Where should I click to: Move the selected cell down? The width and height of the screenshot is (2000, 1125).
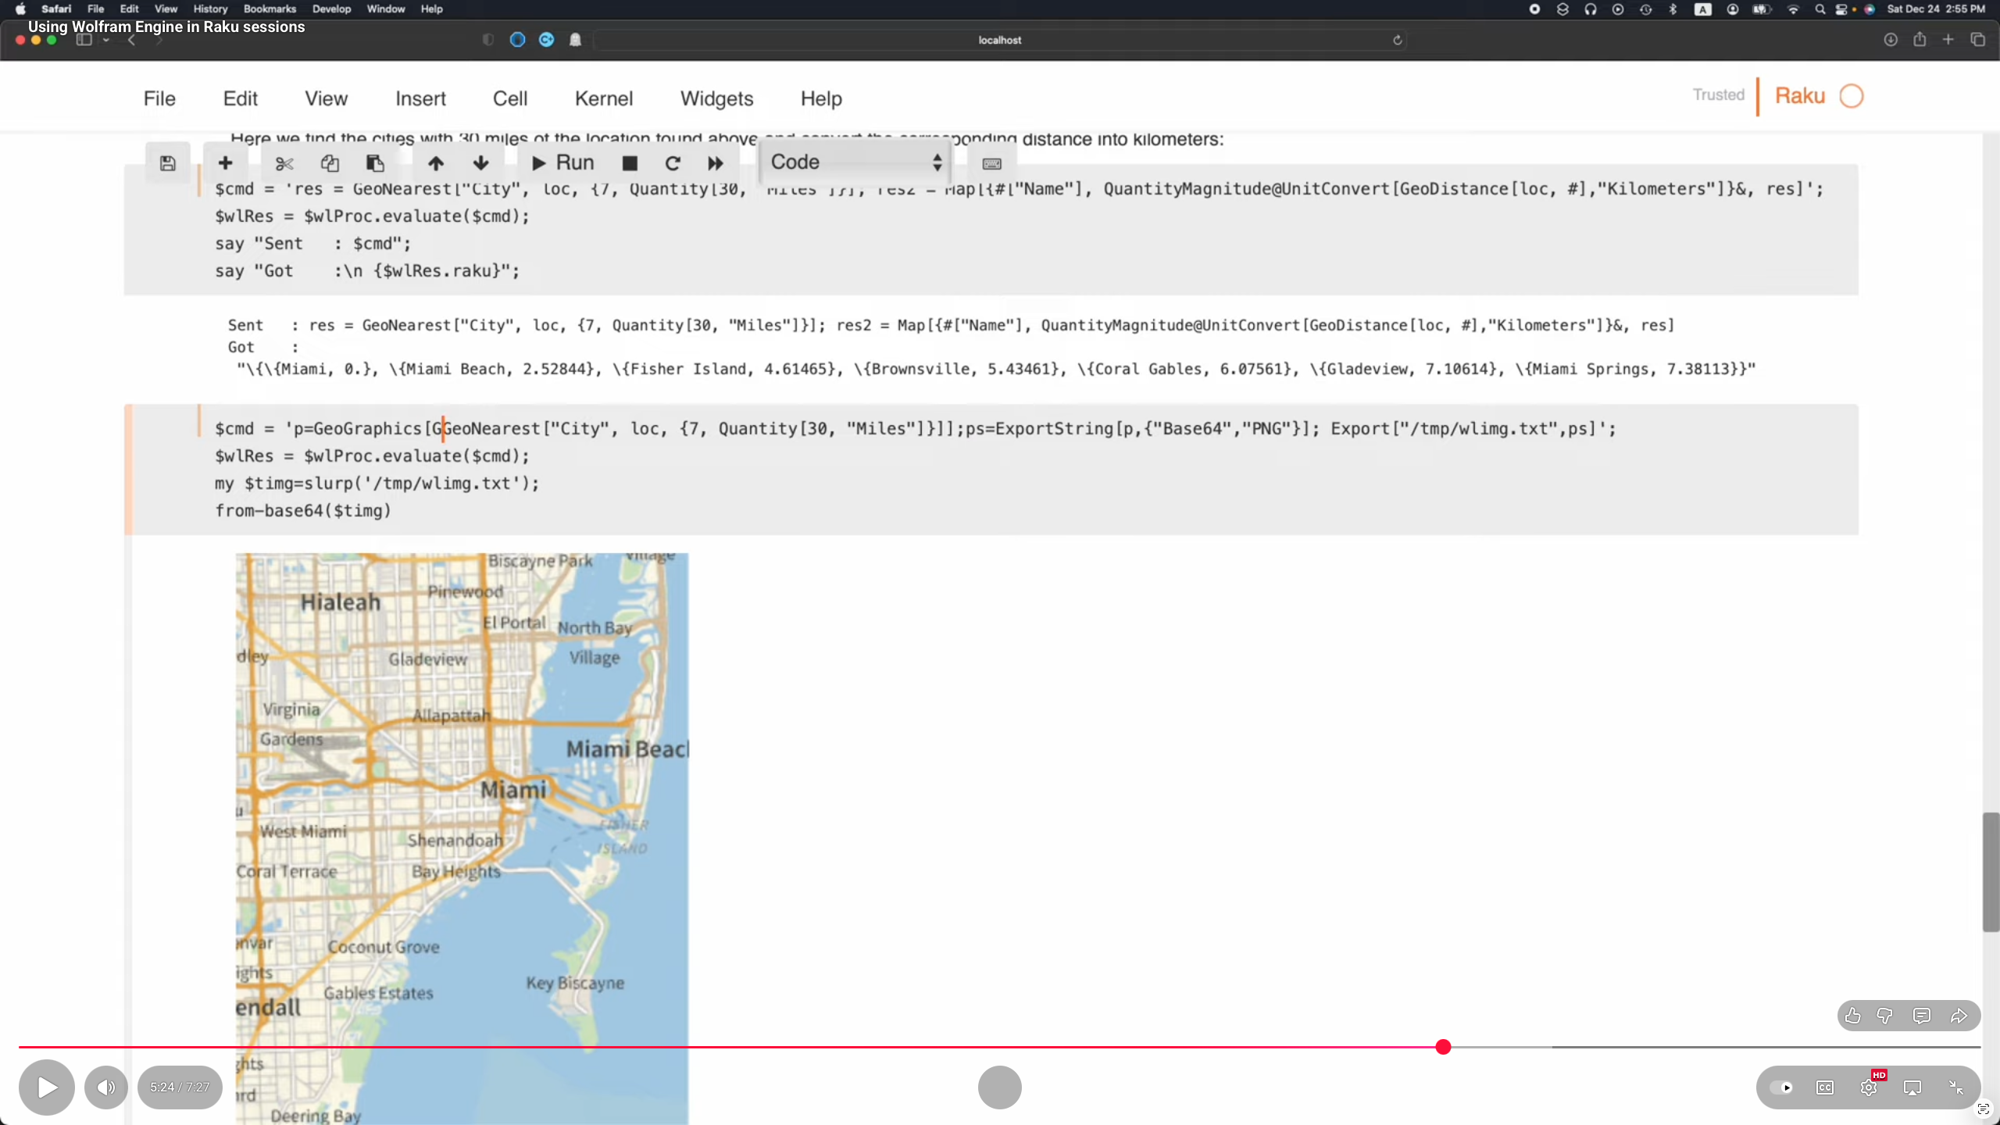(x=481, y=163)
